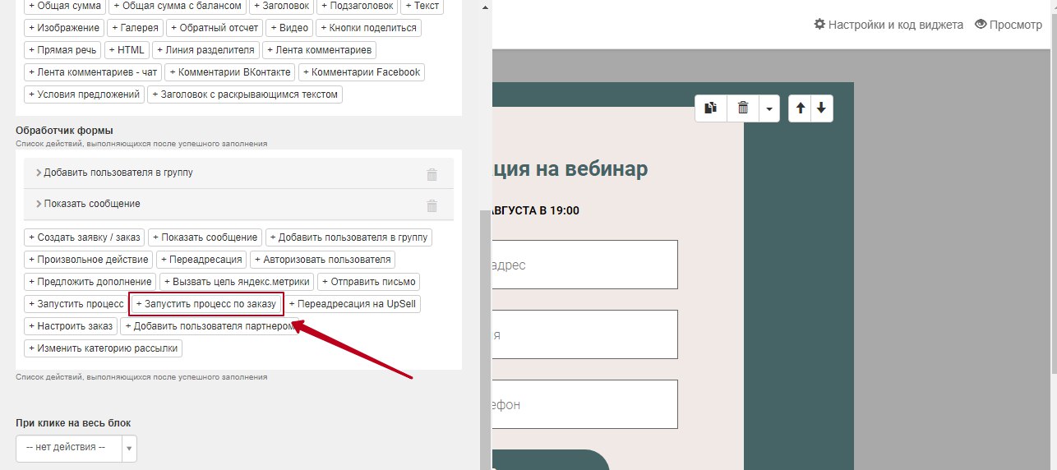Click the email address input field
The image size is (1057, 470).
tap(585, 265)
